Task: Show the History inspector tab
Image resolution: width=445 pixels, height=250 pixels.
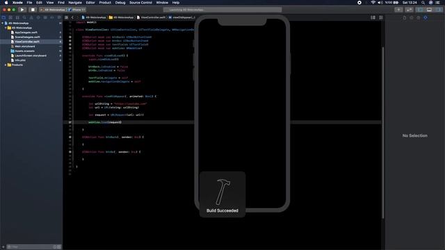Action: [x=412, y=17]
